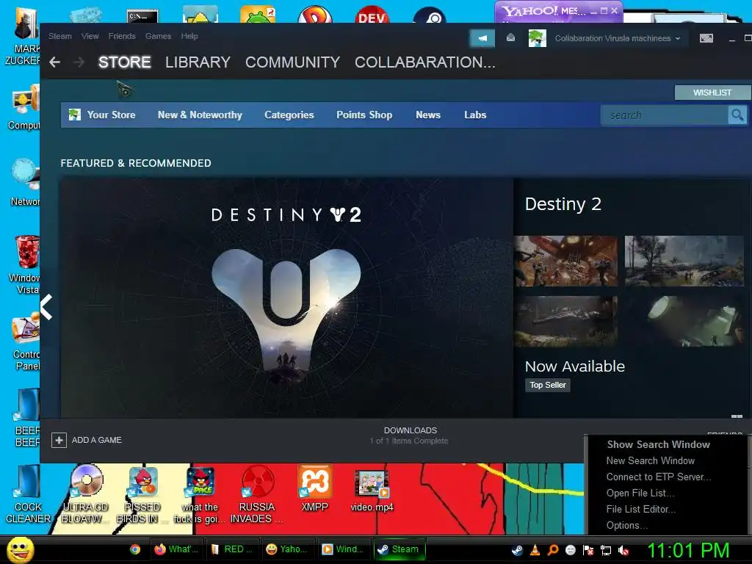The height and width of the screenshot is (564, 752).
Task: Open the COLLABARATION... profile tab
Action: [x=425, y=62]
